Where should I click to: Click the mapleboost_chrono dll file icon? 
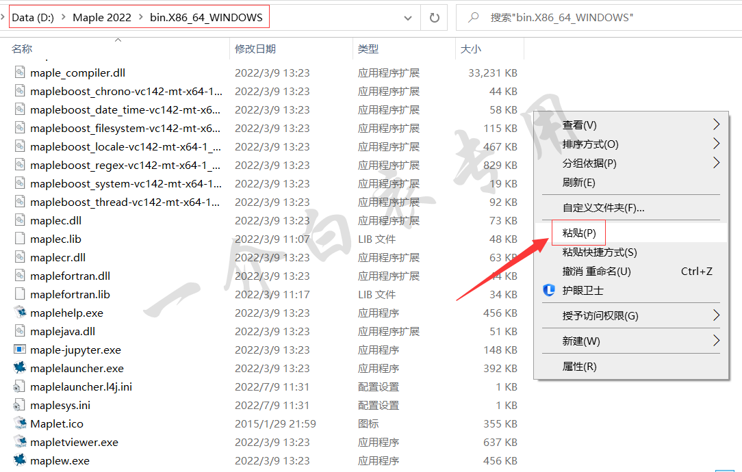coord(20,90)
